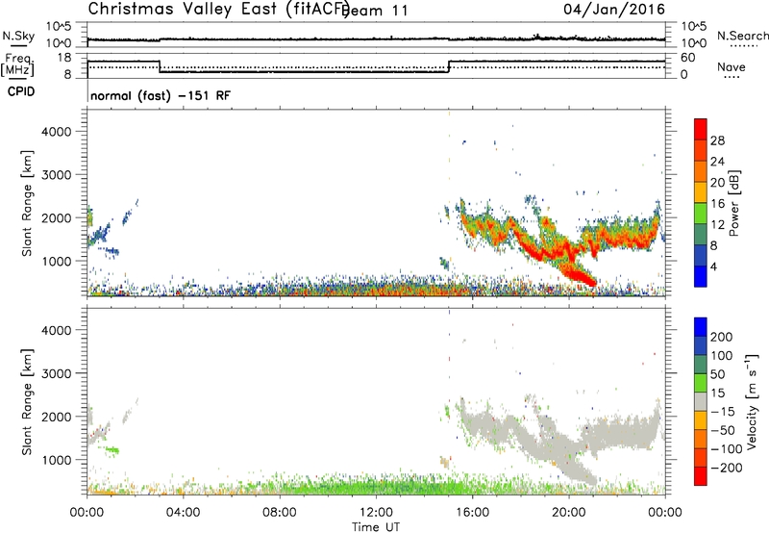
Task: Click the 1000 tick in velocity panel
Action: [x=57, y=460]
